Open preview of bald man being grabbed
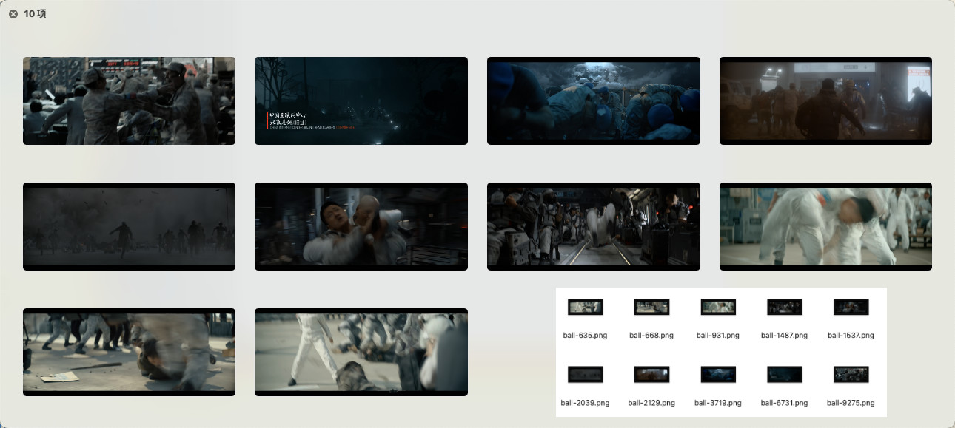The width and height of the screenshot is (955, 428). pyautogui.click(x=361, y=226)
